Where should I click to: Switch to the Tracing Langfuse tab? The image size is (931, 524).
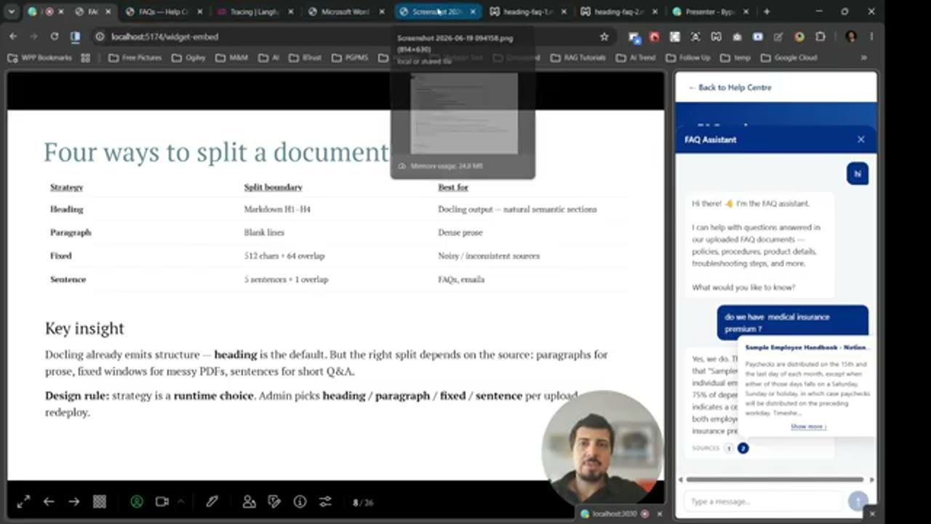point(255,12)
